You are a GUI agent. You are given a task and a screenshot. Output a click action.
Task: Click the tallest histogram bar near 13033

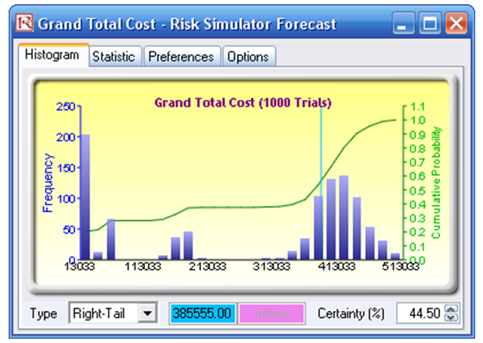[85, 197]
